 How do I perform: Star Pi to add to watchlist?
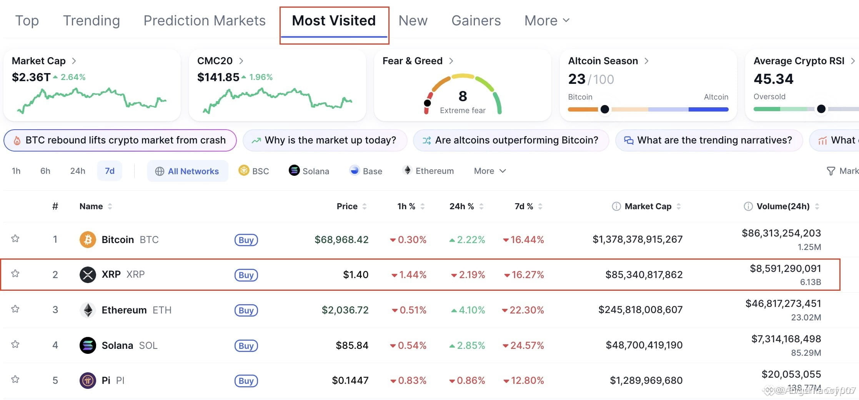coord(15,379)
